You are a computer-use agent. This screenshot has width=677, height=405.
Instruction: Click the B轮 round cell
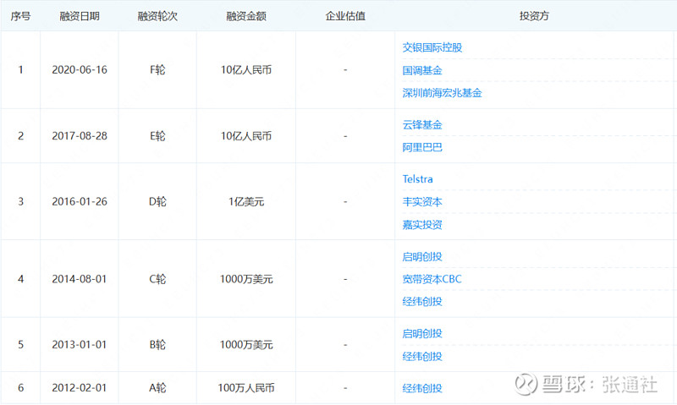(157, 345)
